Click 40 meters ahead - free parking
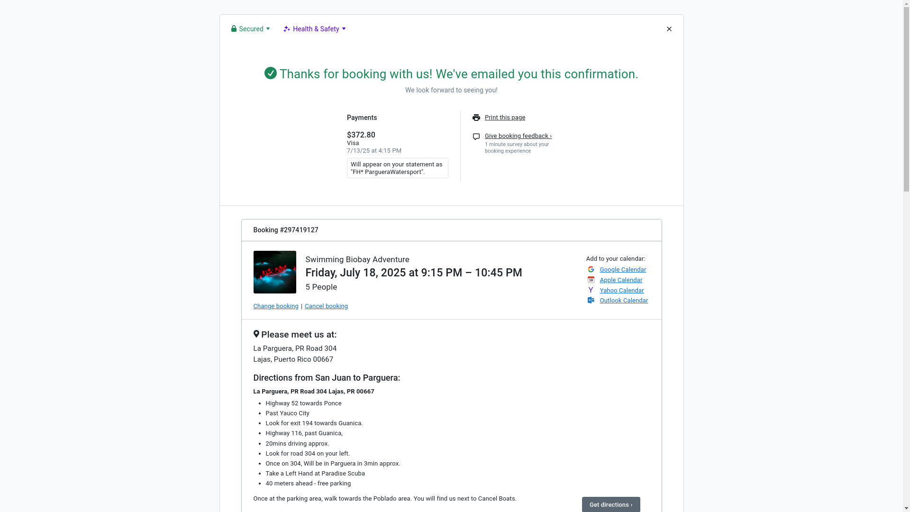This screenshot has width=910, height=512. (308, 484)
